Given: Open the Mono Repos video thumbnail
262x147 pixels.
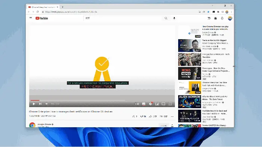Looking at the screenshot, I should click(x=189, y=73).
